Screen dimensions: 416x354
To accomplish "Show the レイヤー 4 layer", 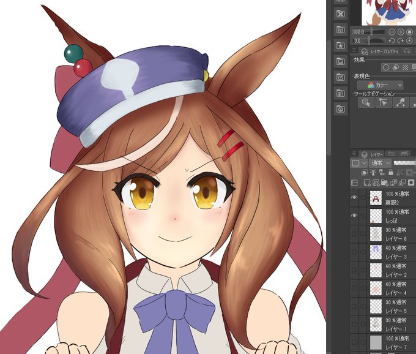I will [x=354, y=288].
